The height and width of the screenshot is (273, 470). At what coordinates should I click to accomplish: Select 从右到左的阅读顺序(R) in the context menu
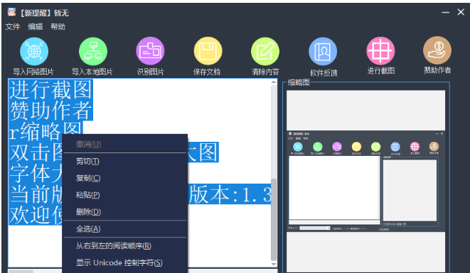tap(124, 246)
